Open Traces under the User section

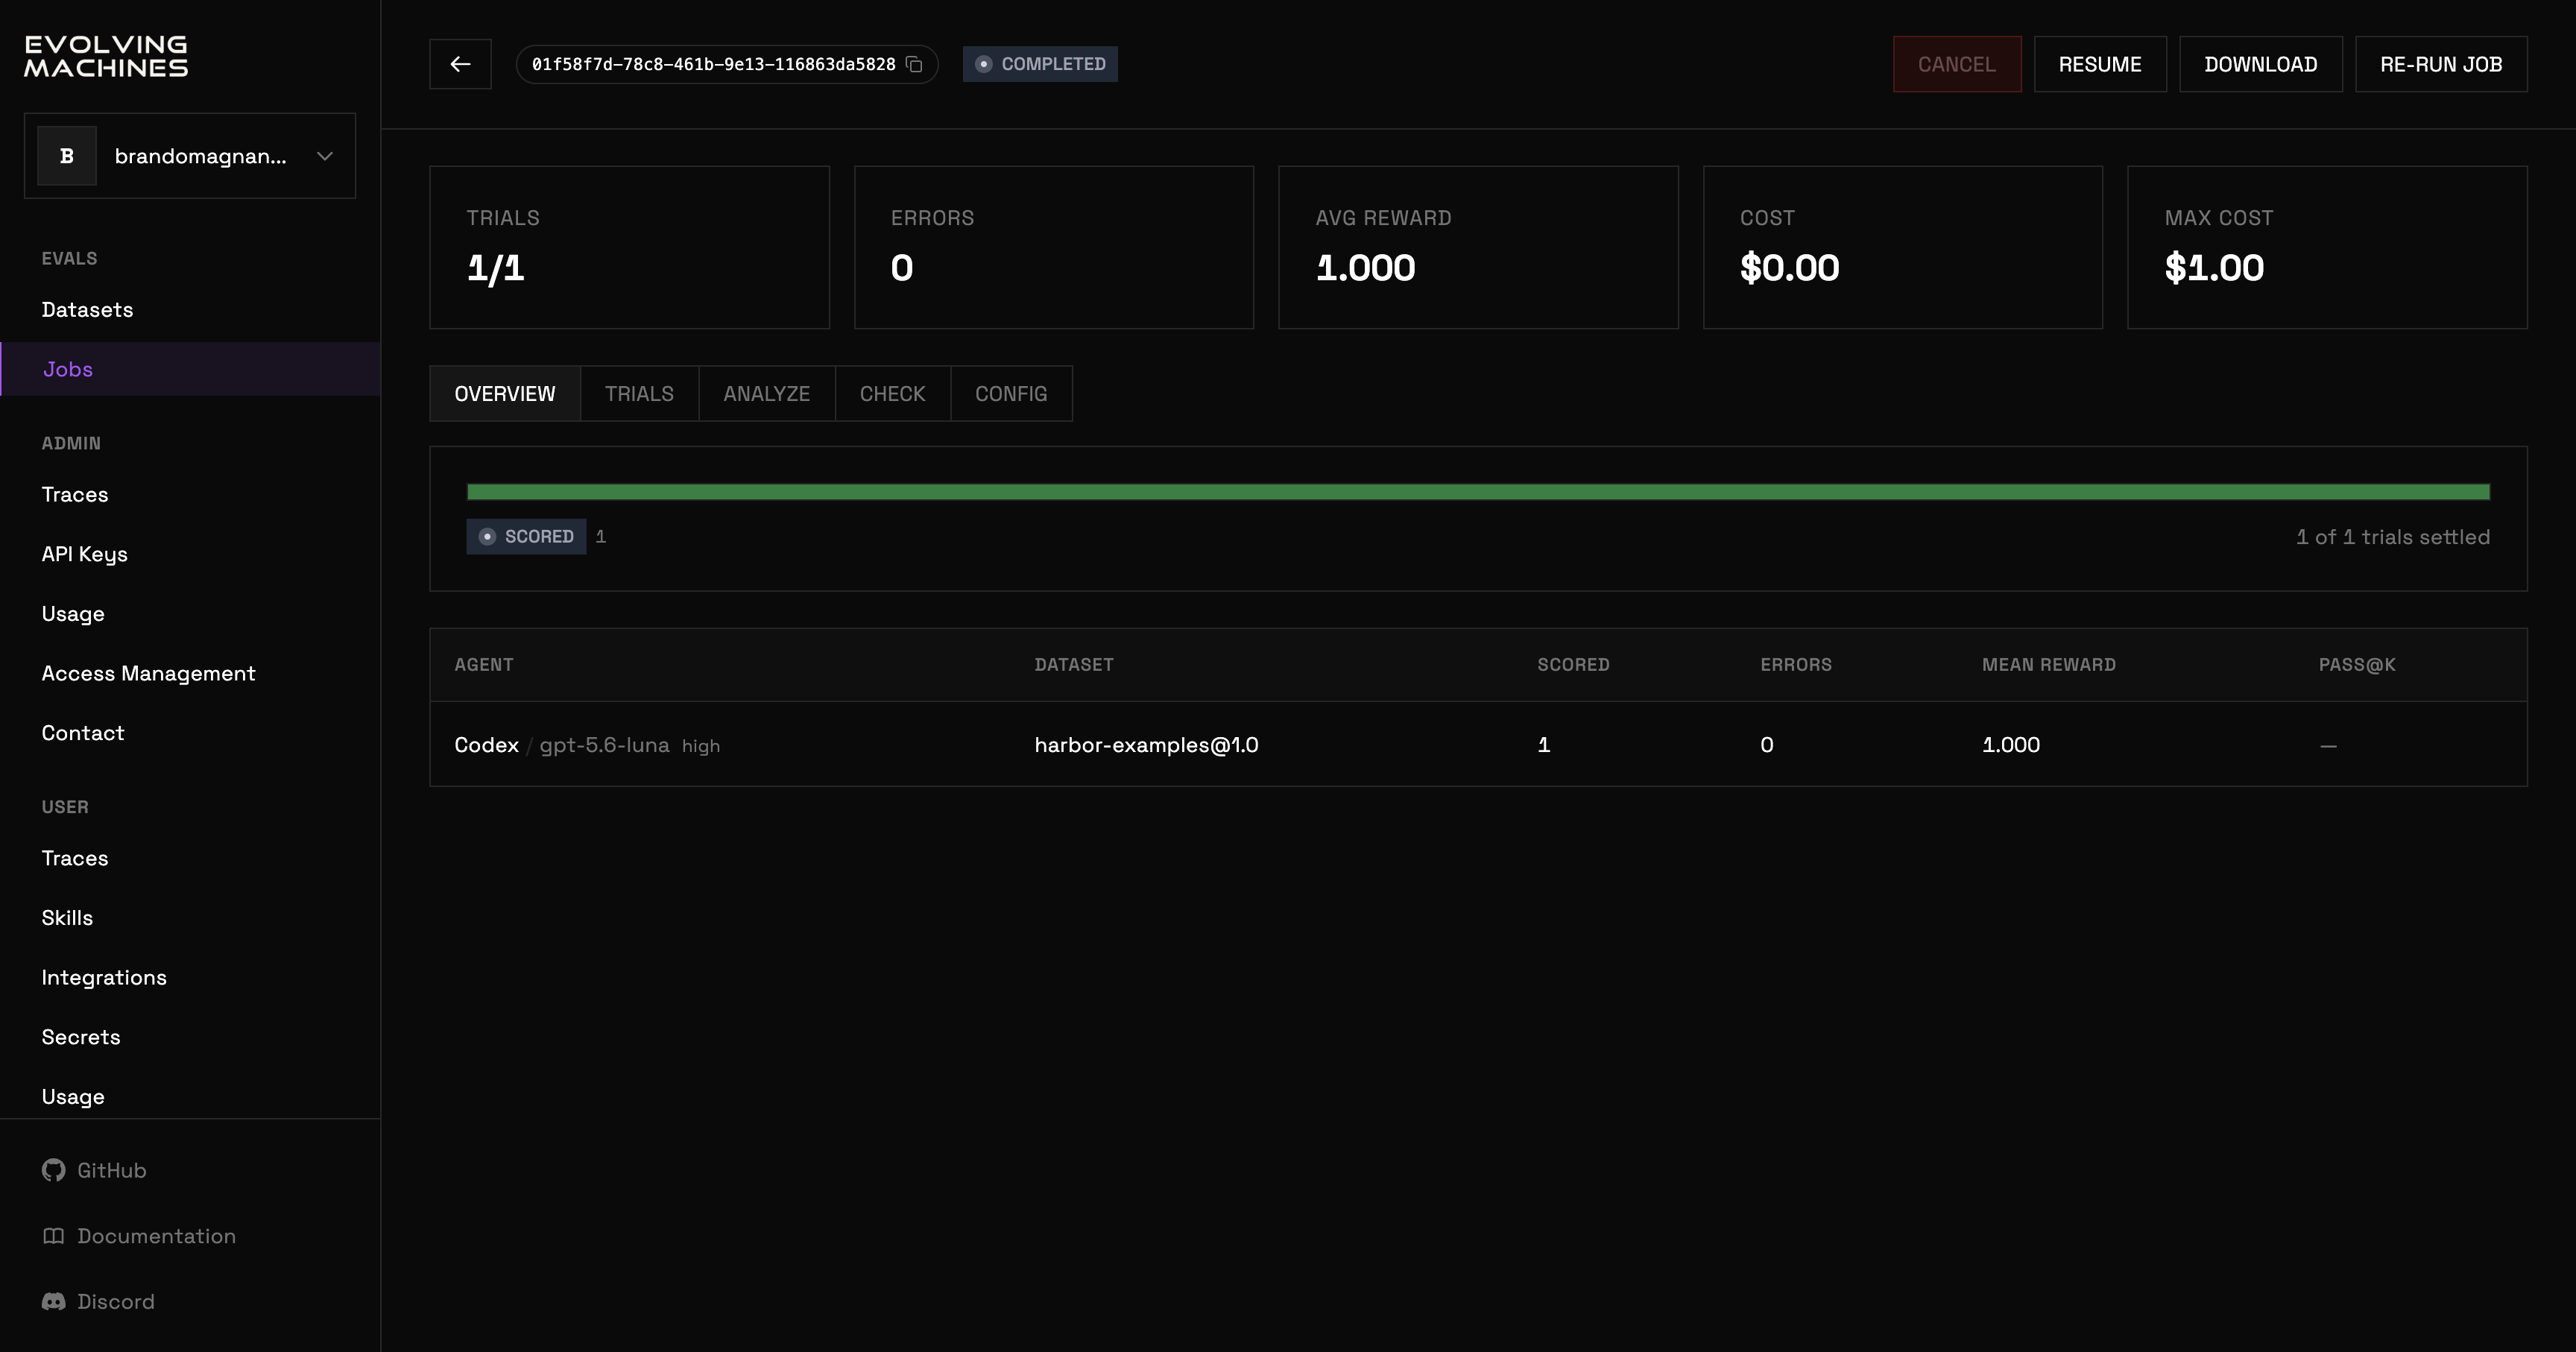[x=190, y=858]
